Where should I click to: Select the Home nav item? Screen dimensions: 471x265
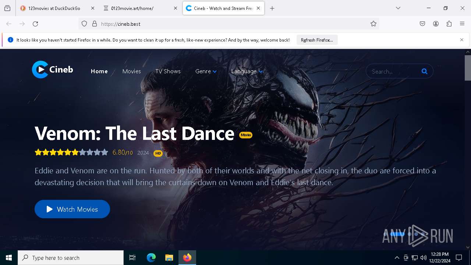pos(99,71)
